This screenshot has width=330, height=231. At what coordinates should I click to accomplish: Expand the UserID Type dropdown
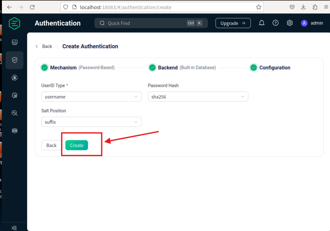click(x=91, y=97)
